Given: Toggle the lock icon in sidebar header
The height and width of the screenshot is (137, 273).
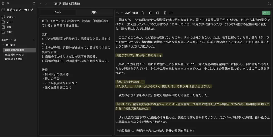Looking at the screenshot, I should 34,3.
